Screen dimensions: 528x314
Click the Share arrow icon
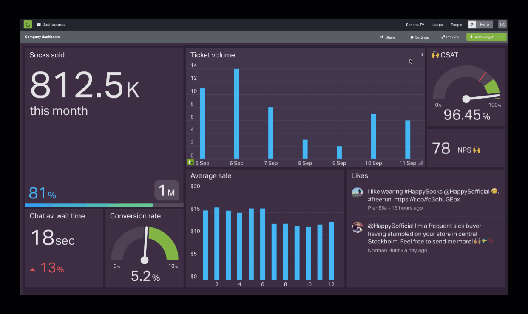pos(382,37)
